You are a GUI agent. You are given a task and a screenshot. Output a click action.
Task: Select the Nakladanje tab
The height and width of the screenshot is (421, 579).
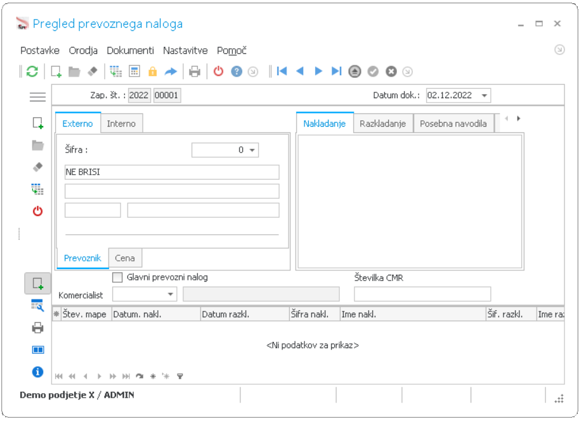325,123
